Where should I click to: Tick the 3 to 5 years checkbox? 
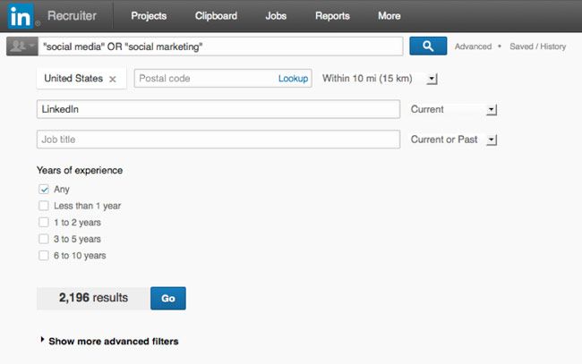(x=43, y=239)
